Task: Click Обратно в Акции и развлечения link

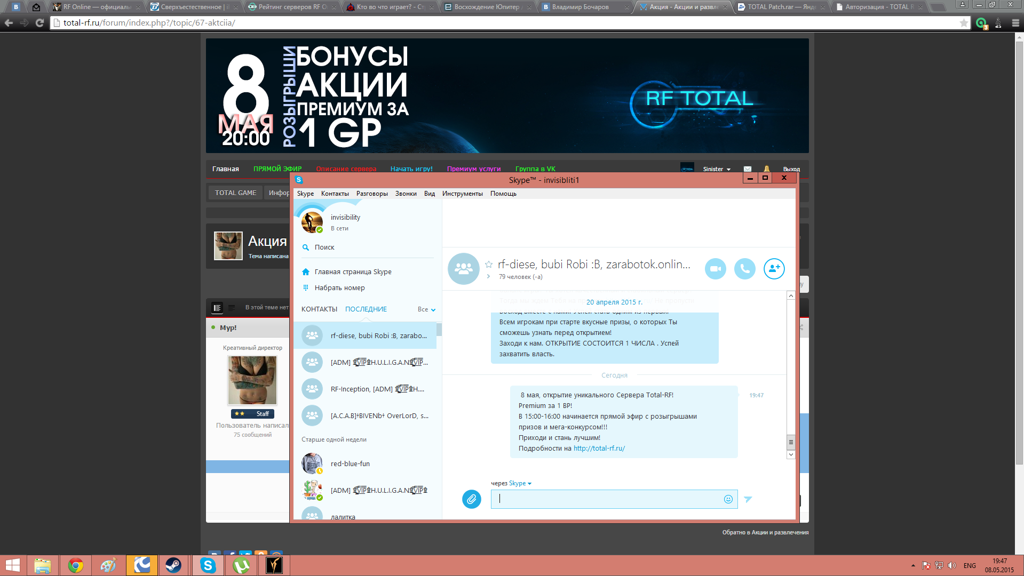Action: [765, 532]
